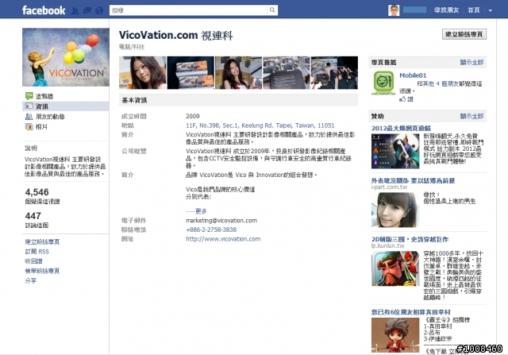508x355 pixels.
Task: Click the user avatar in top bar
Action: [x=394, y=10]
